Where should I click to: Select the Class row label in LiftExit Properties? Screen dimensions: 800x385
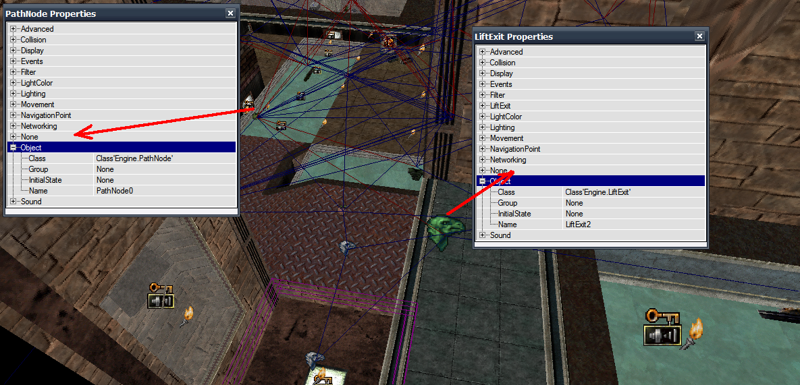(x=506, y=192)
